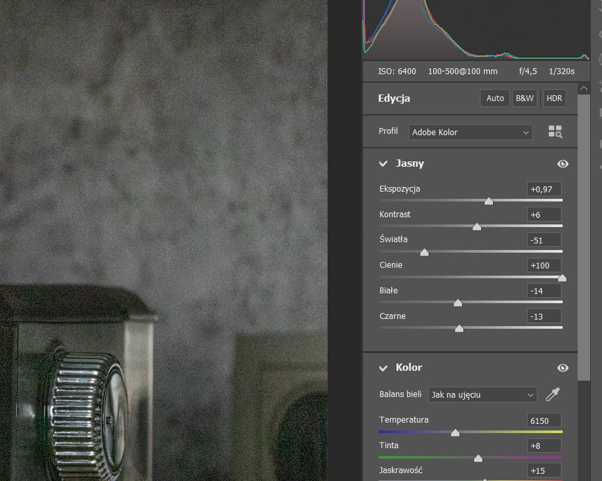Select the Białe value field -14

pos(544,291)
